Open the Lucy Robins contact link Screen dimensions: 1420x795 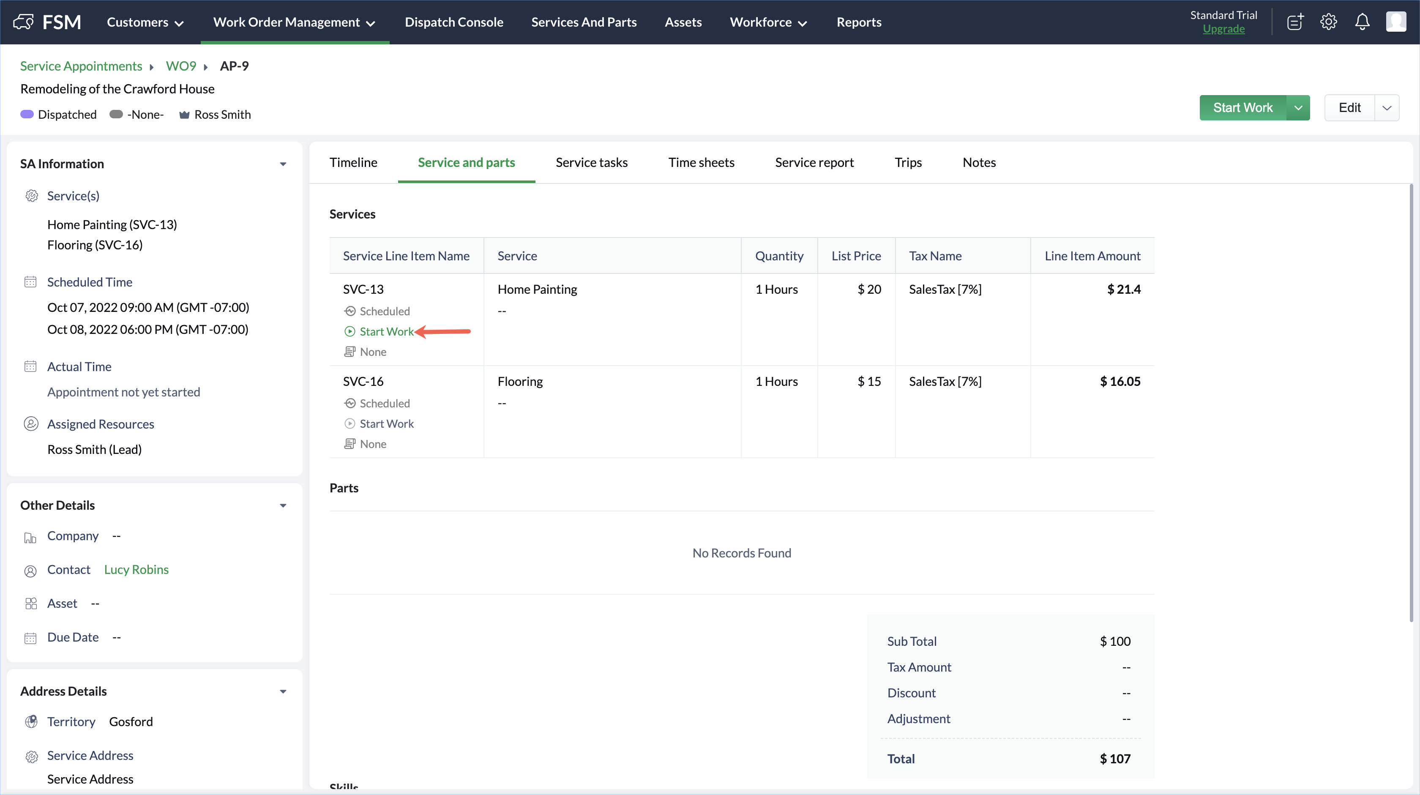click(136, 569)
